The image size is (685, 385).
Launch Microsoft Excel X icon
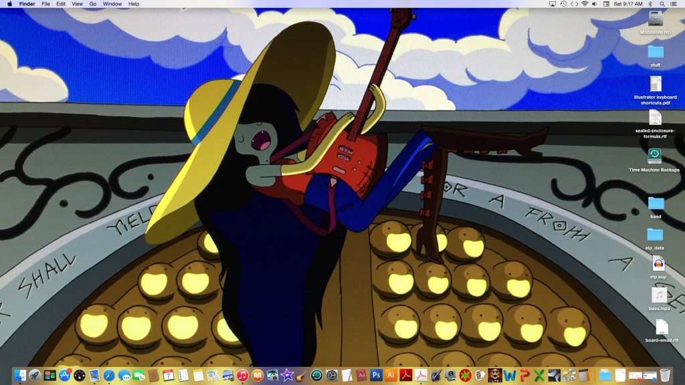539,376
